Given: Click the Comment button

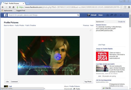Looking at the screenshot, I should coord(14,82).
